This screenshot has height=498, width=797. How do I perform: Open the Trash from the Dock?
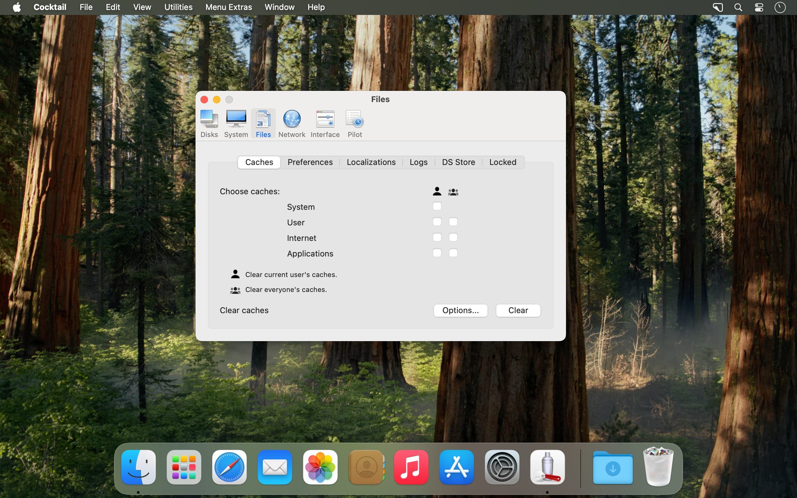[x=658, y=466]
